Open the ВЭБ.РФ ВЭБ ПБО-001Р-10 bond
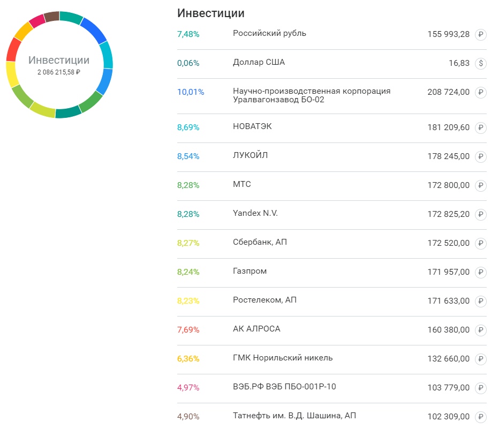The height and width of the screenshot is (429, 491). (x=284, y=387)
